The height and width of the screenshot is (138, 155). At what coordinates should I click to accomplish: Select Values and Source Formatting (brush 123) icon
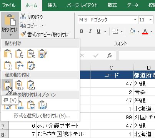coord(31,85)
